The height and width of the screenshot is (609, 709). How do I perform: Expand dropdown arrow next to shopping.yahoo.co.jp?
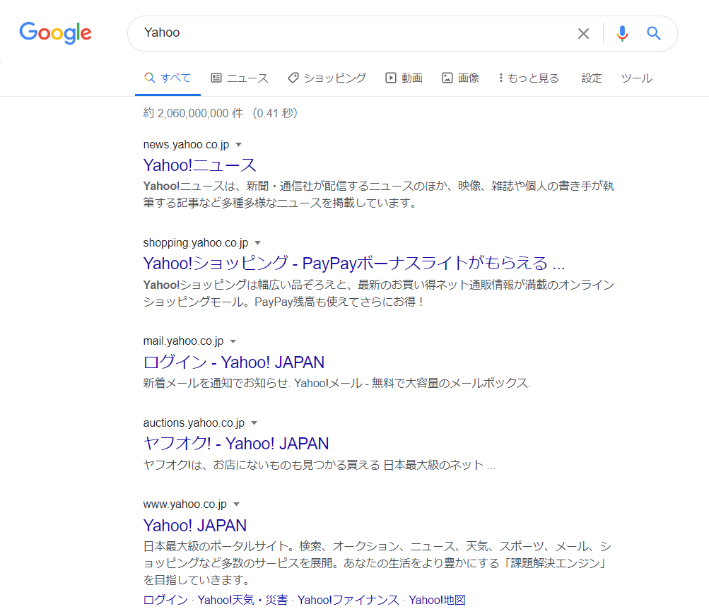tap(258, 243)
